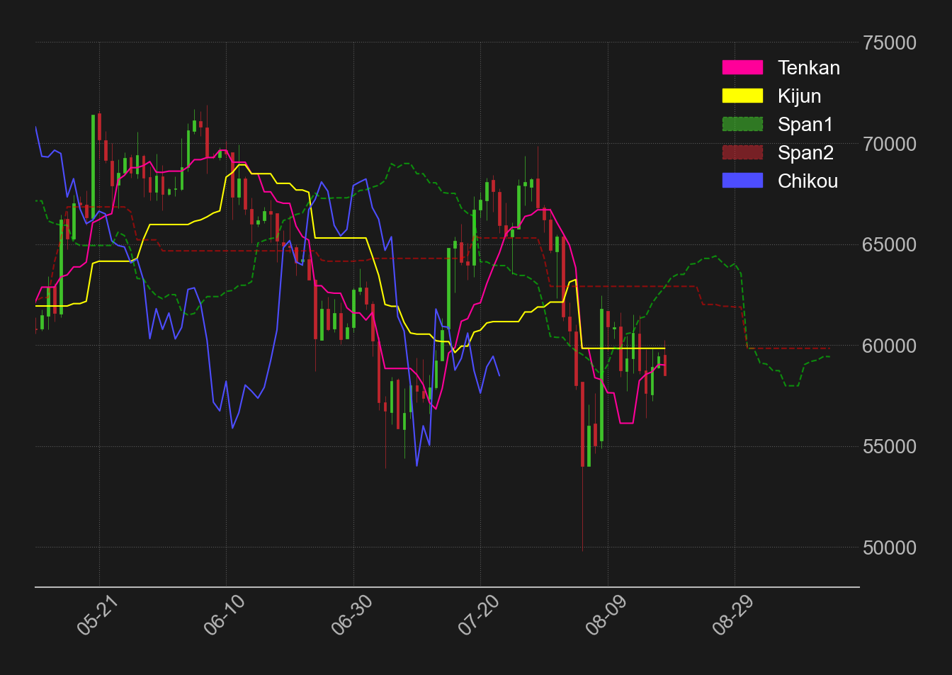Click the 65000 price axis label
Screen dimensions: 952x675
(890, 245)
